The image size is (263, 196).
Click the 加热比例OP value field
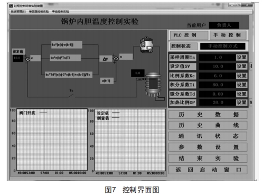tap(218, 102)
